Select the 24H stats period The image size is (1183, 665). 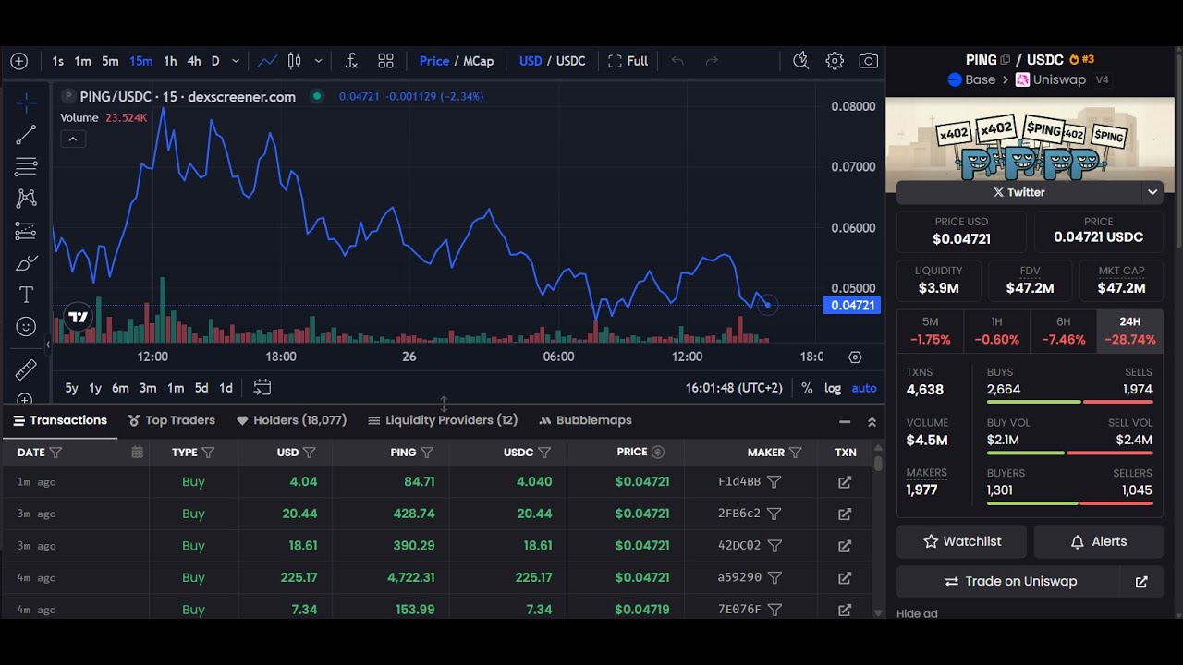point(1129,331)
